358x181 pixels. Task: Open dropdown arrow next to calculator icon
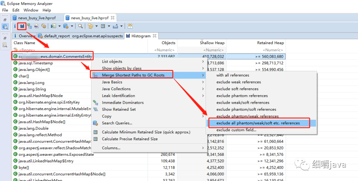(109, 26)
